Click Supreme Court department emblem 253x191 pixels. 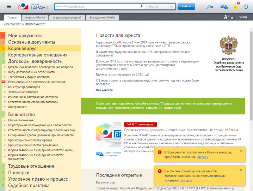228,45
